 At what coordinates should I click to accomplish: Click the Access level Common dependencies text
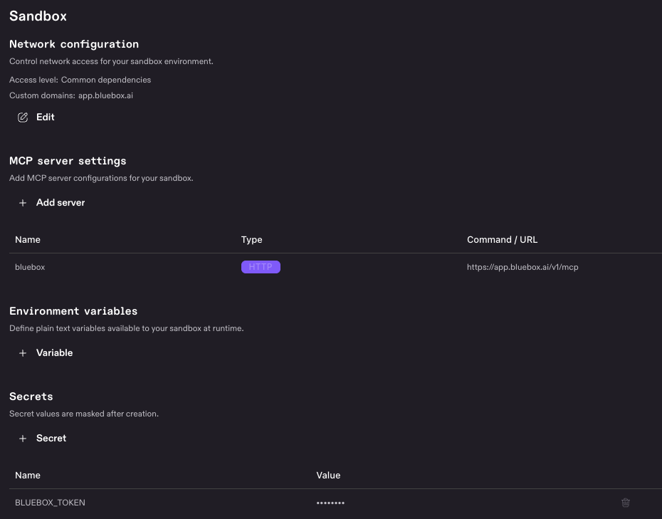click(x=80, y=80)
